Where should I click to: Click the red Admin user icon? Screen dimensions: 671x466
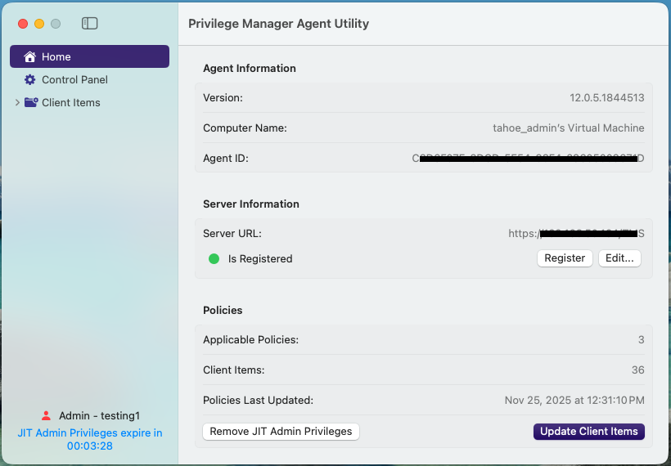46,416
